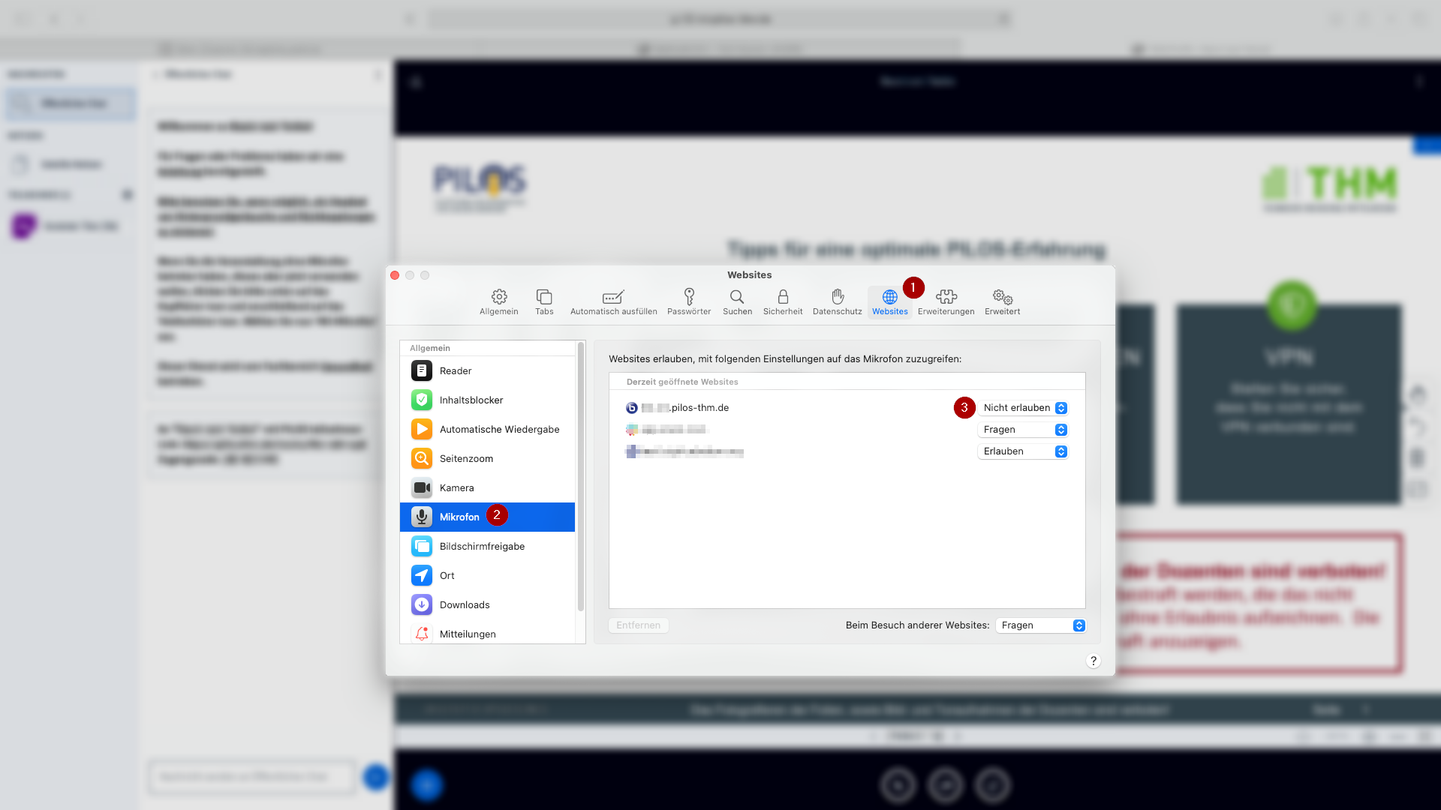
Task: Select the pilos-thm.de website row
Action: point(847,408)
